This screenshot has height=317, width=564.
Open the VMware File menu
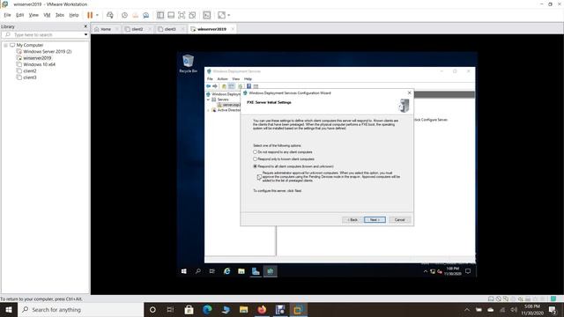point(7,15)
